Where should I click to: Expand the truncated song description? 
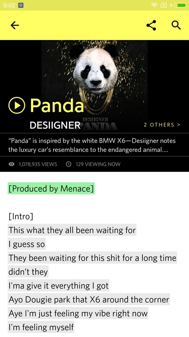92,145
